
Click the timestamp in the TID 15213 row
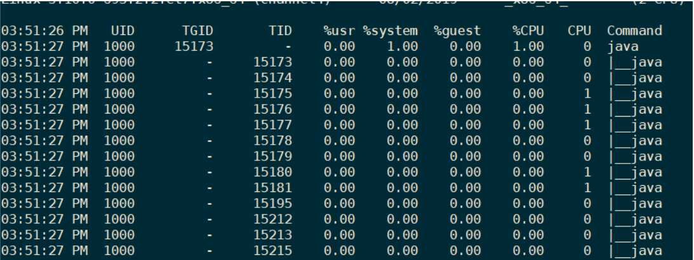tap(44, 235)
